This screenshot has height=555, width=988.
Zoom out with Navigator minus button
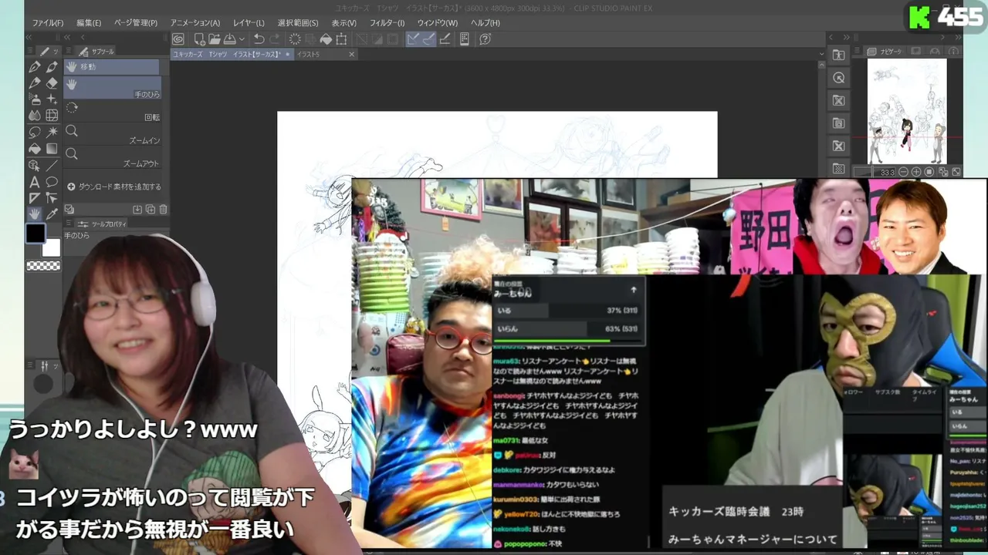point(903,172)
